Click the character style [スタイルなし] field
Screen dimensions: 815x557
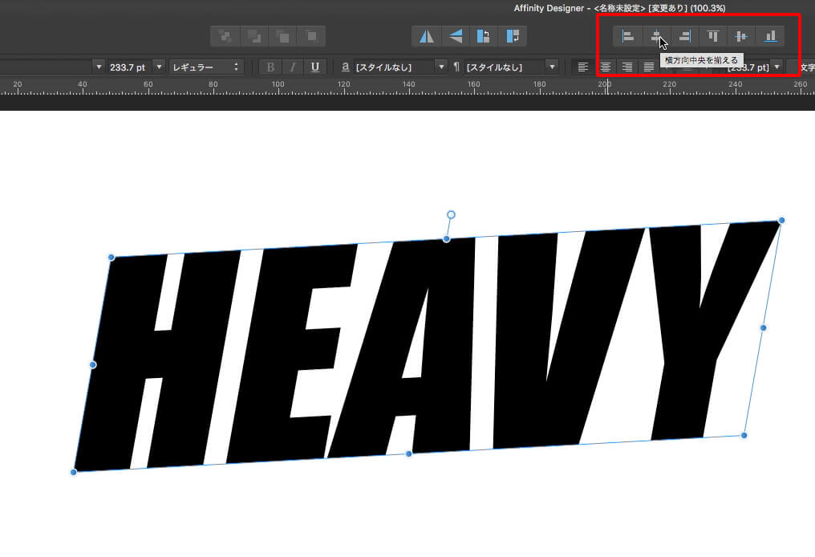pos(394,67)
